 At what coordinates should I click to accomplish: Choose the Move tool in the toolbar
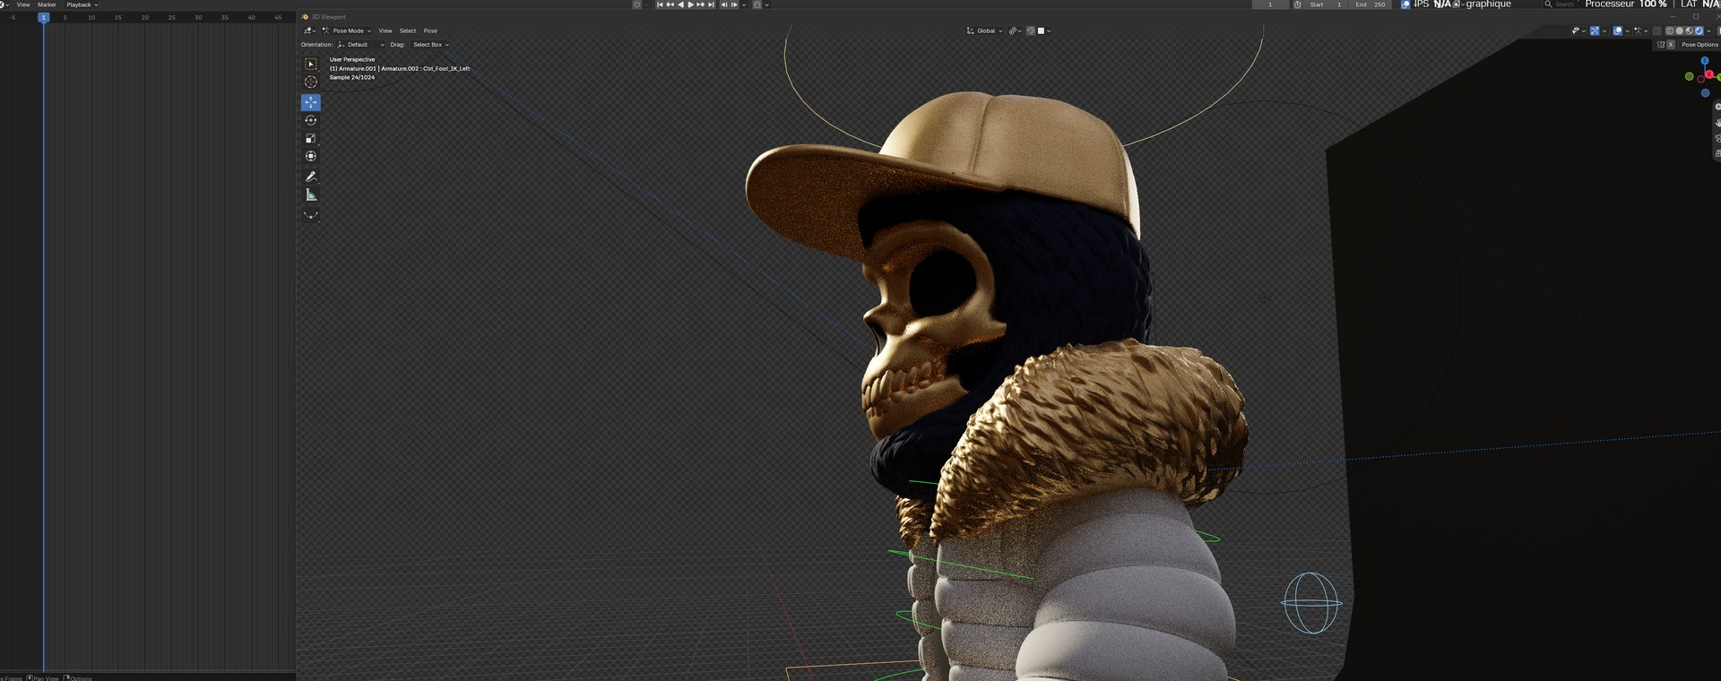310,102
